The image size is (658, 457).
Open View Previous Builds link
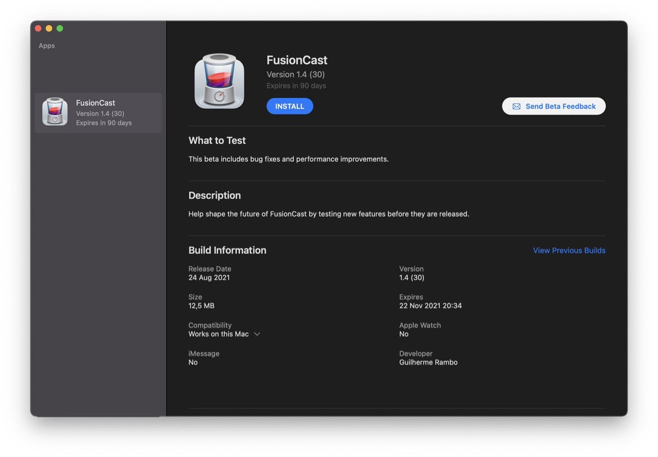(x=569, y=250)
